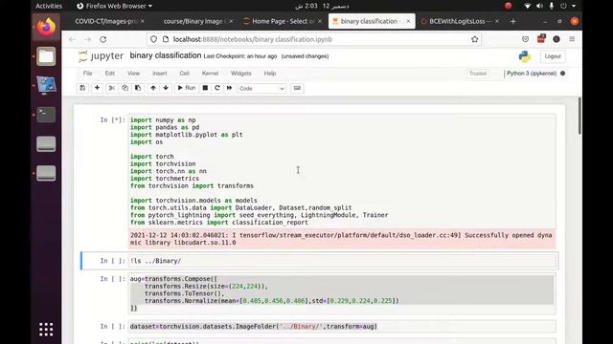Bookmark this page with the star icon
Screen dimensions: 613x344
coord(475,39)
